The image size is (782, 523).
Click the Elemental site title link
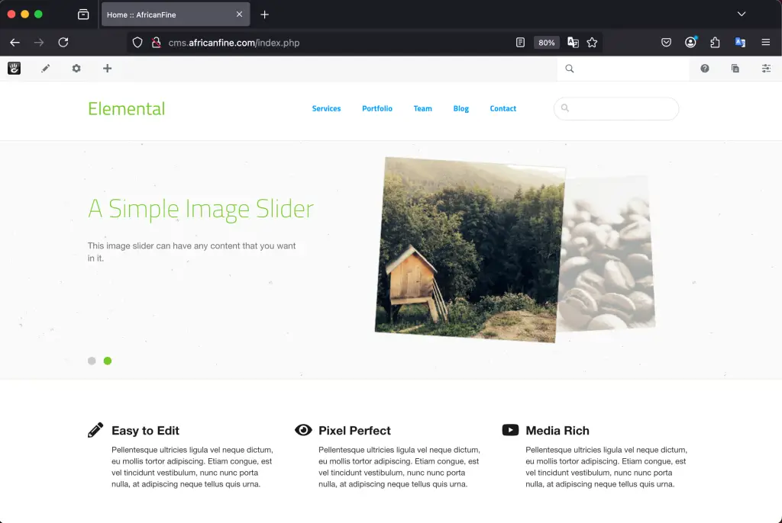tap(126, 108)
